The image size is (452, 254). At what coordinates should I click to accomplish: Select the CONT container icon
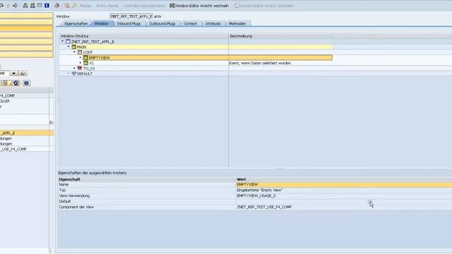click(80, 52)
